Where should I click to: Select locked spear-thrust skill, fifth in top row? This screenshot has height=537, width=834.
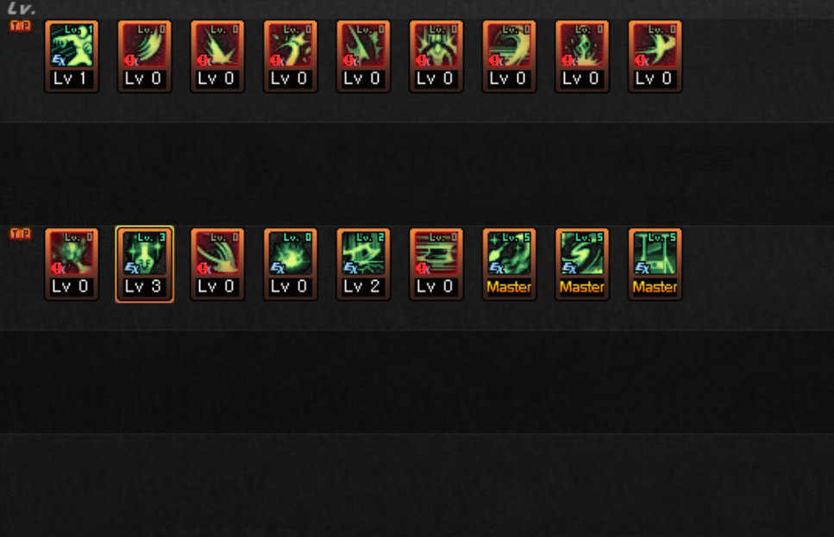point(363,56)
